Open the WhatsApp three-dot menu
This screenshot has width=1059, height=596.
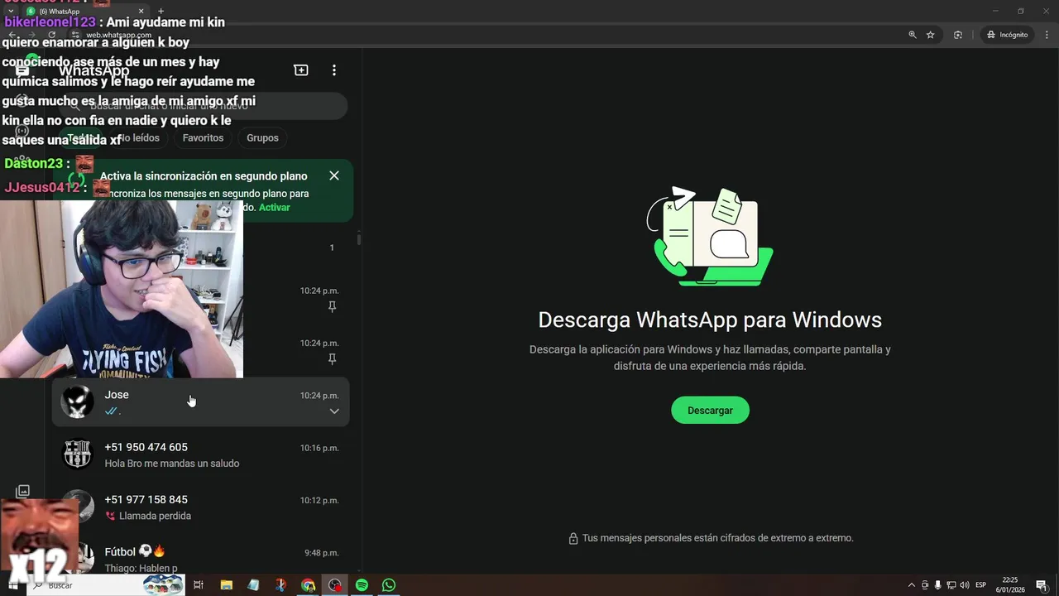(334, 70)
